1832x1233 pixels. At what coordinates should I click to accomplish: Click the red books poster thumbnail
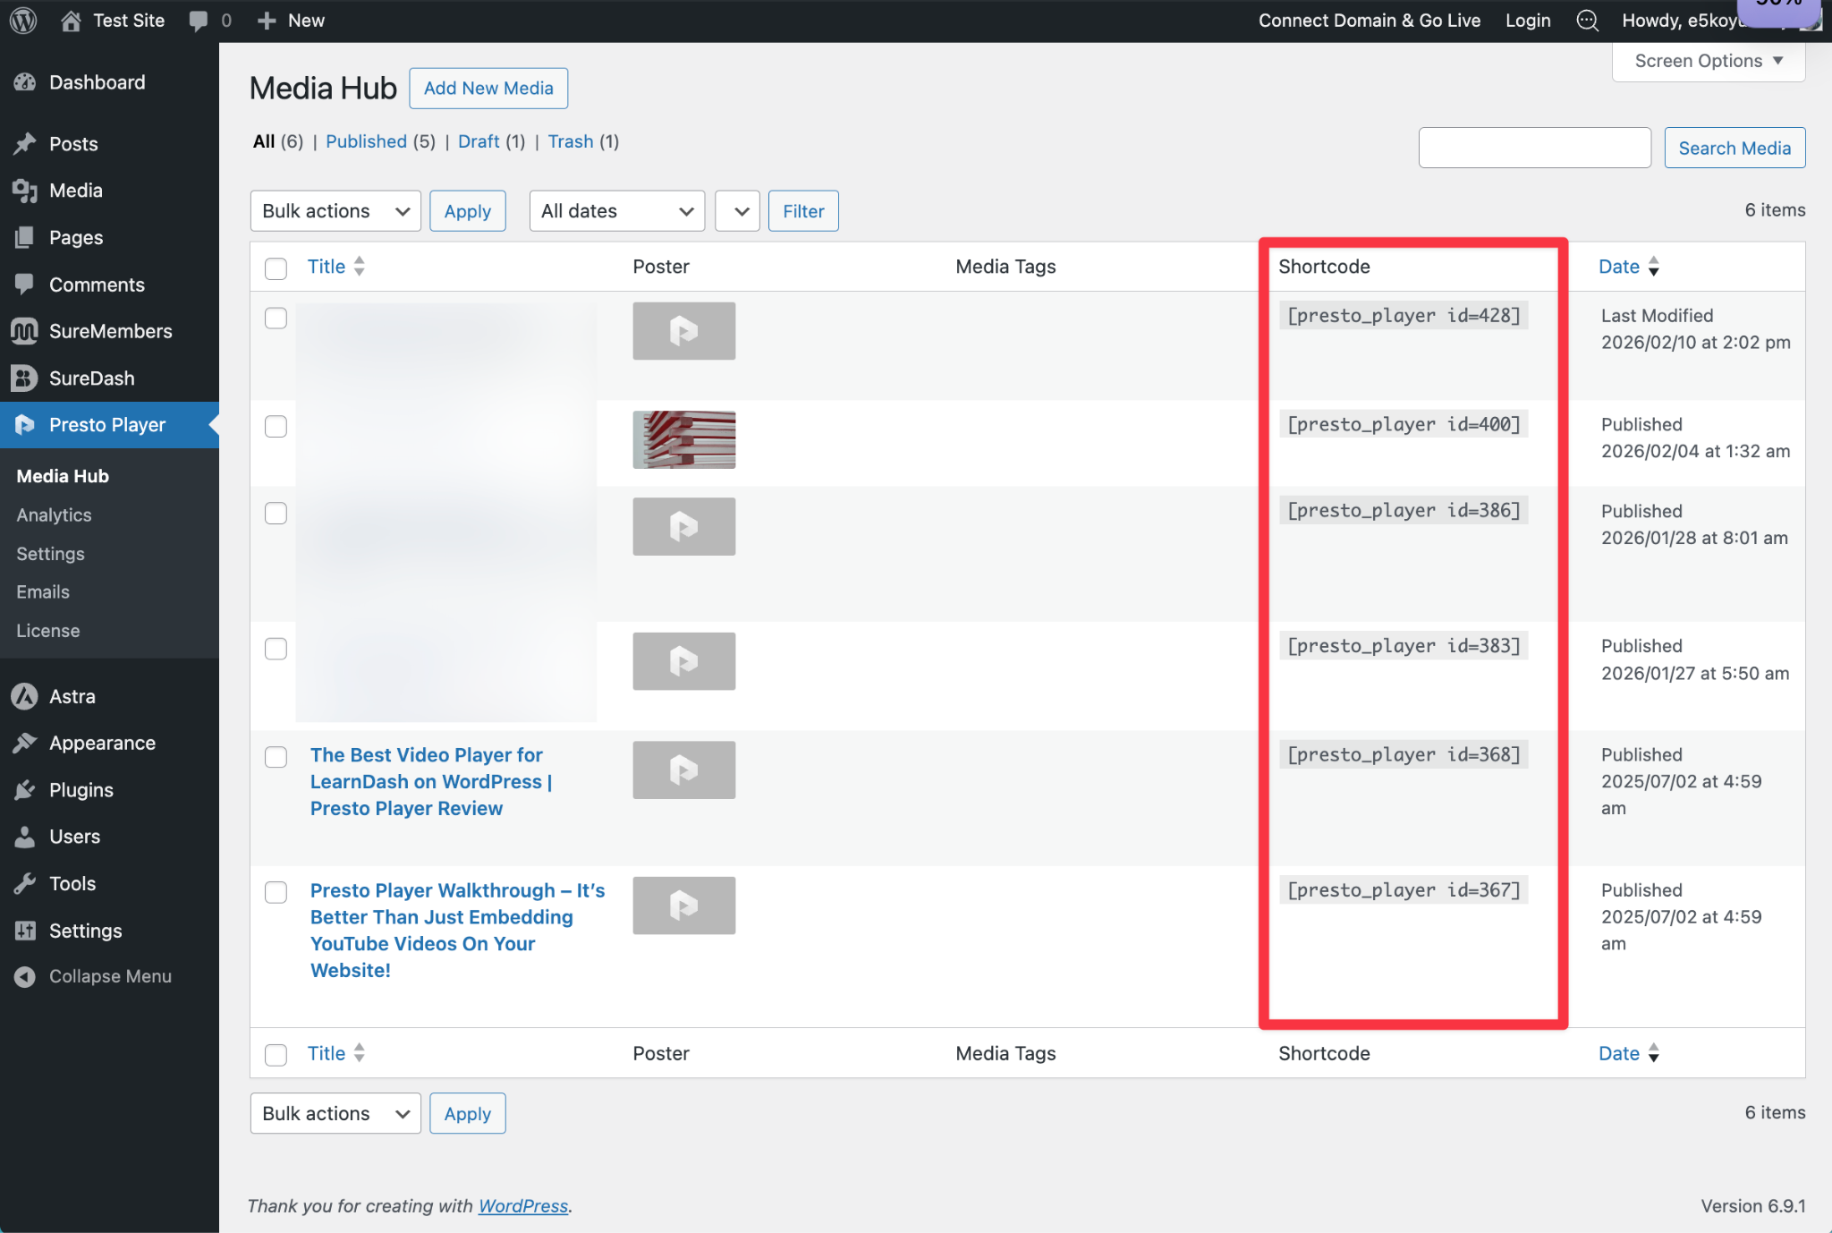(683, 439)
